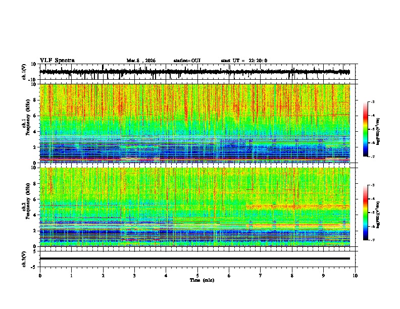Image resolution: width=400 pixels, height=309 pixels.
Task: Click the '-7' label on ch.2 color scale
Action: coord(372,240)
